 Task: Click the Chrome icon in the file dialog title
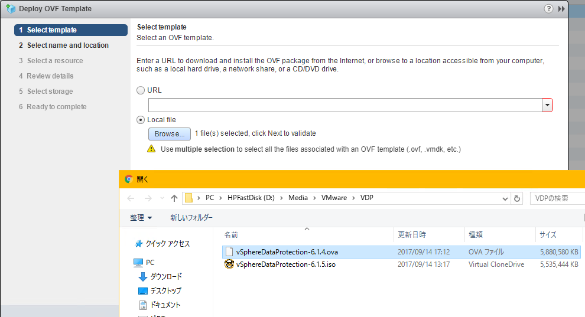point(129,179)
